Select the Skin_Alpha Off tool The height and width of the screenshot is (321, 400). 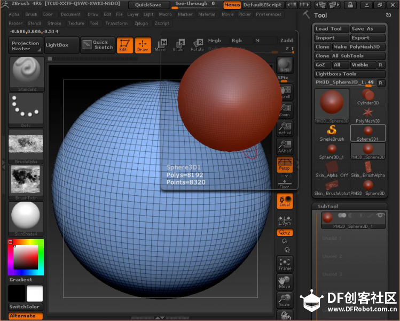[332, 170]
